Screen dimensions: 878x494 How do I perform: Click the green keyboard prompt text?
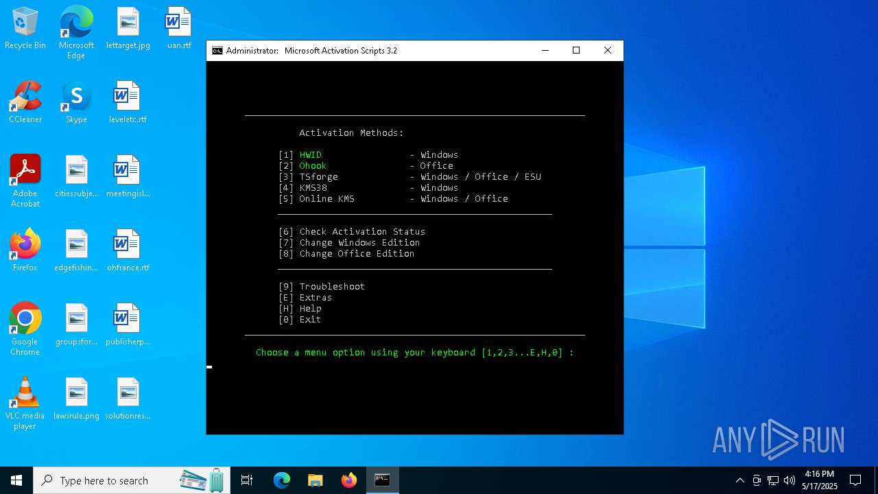(414, 353)
